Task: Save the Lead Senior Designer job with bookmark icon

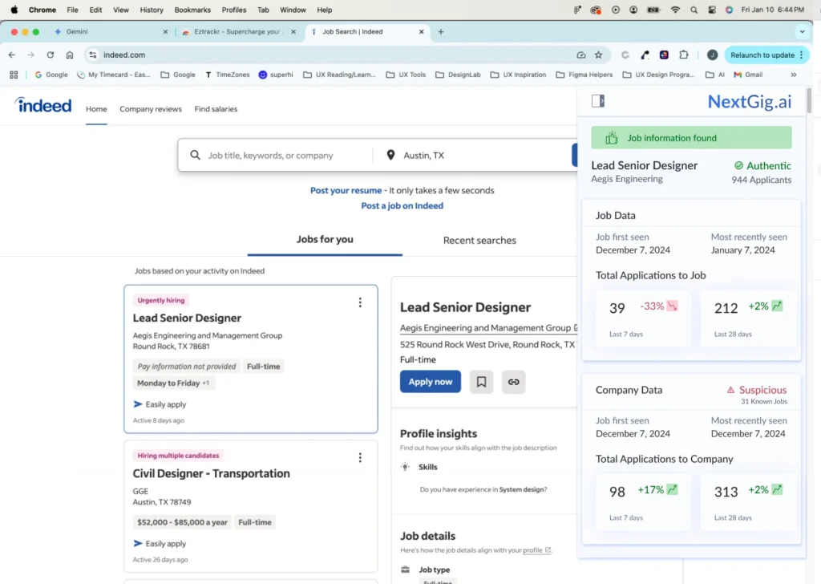Action: (481, 382)
